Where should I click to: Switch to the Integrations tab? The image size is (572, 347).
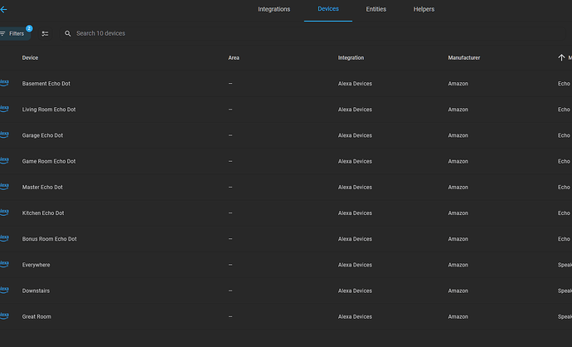pos(274,9)
